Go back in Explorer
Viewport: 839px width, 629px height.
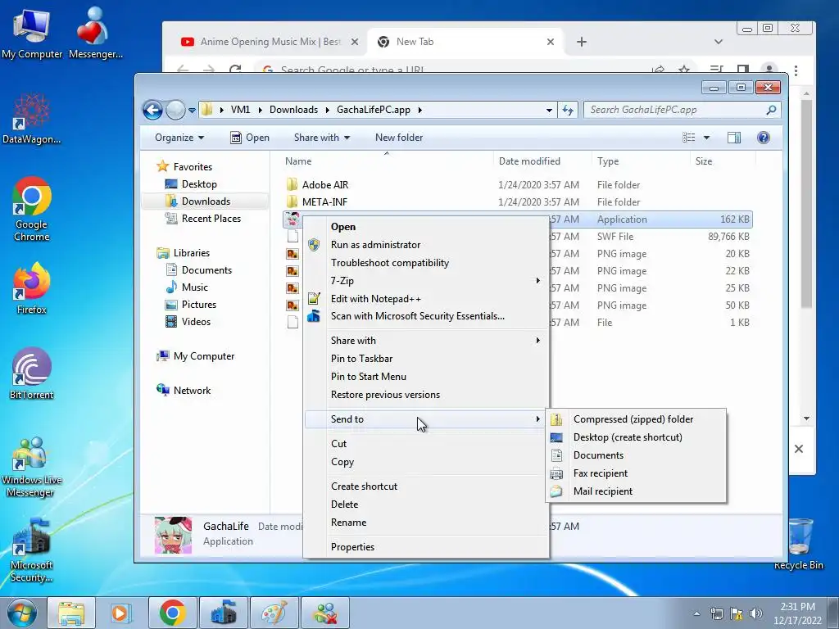pos(152,111)
